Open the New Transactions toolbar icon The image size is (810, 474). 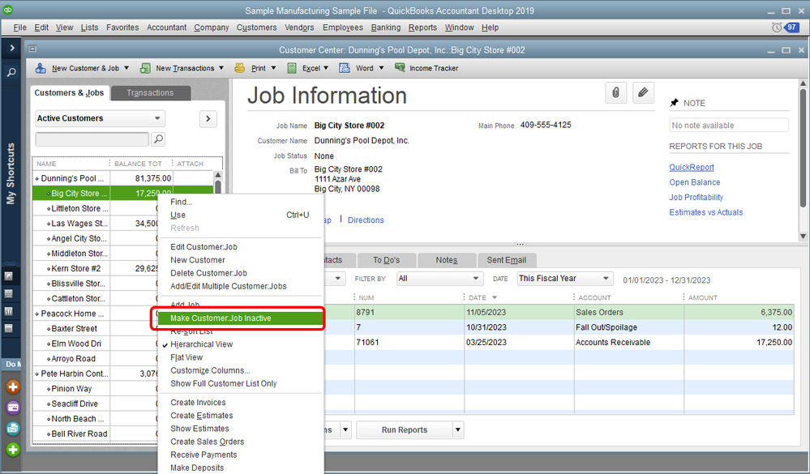pyautogui.click(x=145, y=68)
